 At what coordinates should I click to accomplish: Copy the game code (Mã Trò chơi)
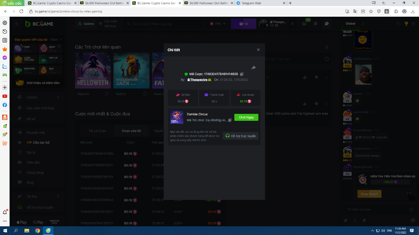point(230,120)
